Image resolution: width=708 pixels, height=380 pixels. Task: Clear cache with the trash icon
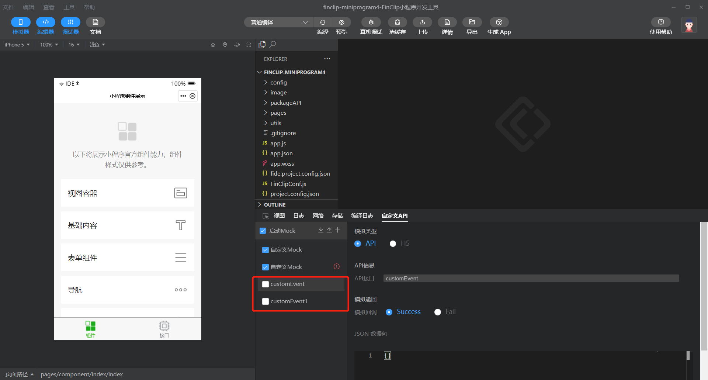pyautogui.click(x=398, y=22)
